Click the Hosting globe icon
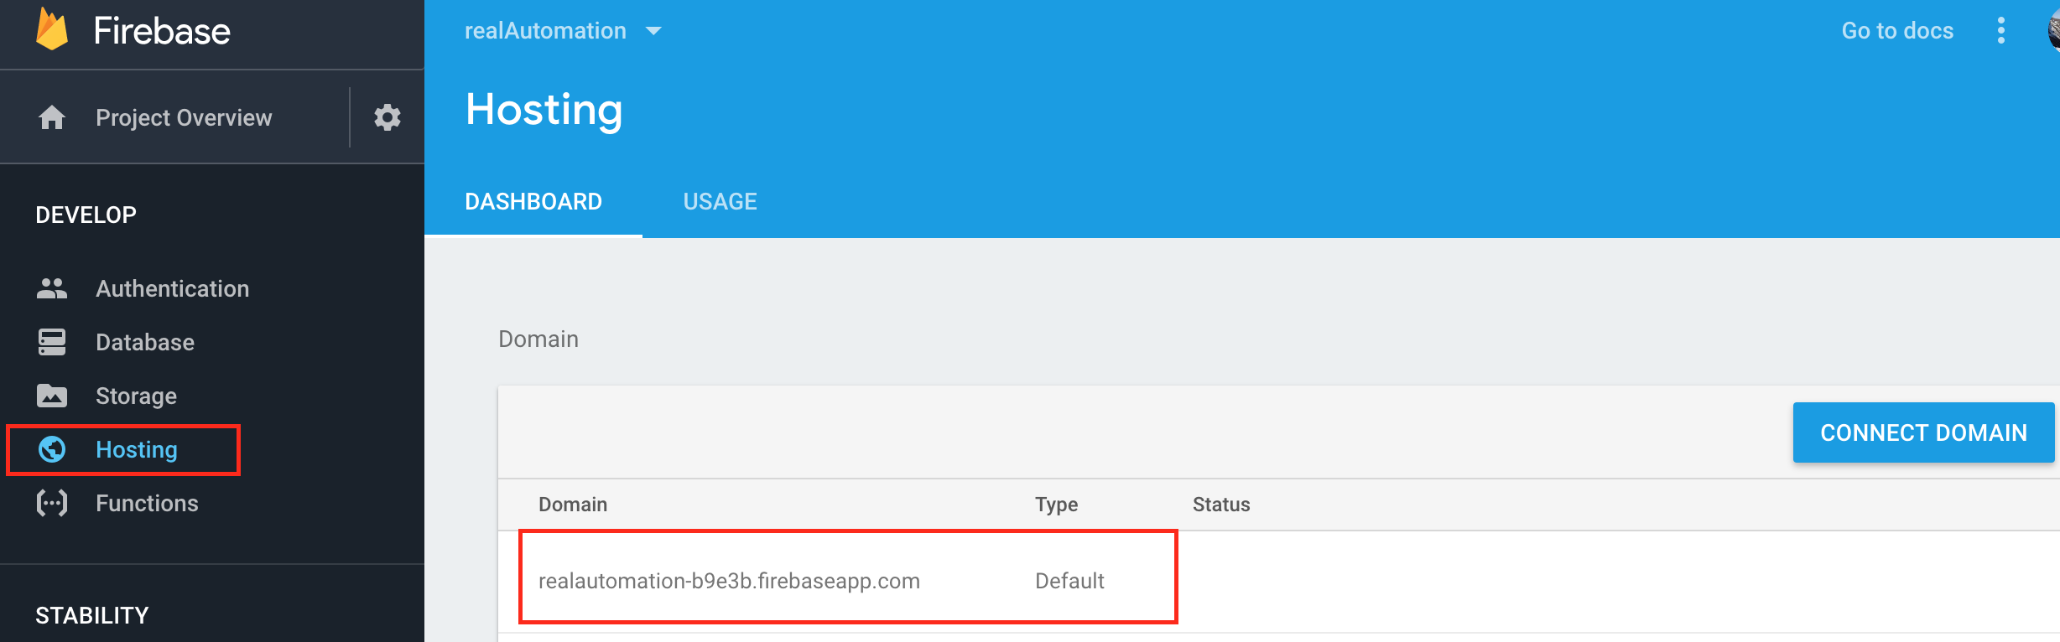The image size is (2060, 642). tap(52, 449)
